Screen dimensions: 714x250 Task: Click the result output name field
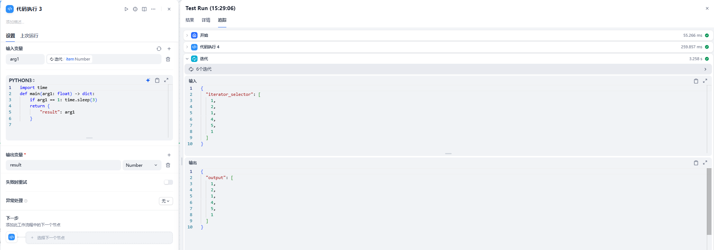coord(63,165)
